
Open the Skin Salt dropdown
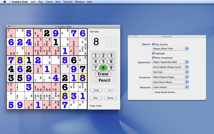tap(170, 72)
